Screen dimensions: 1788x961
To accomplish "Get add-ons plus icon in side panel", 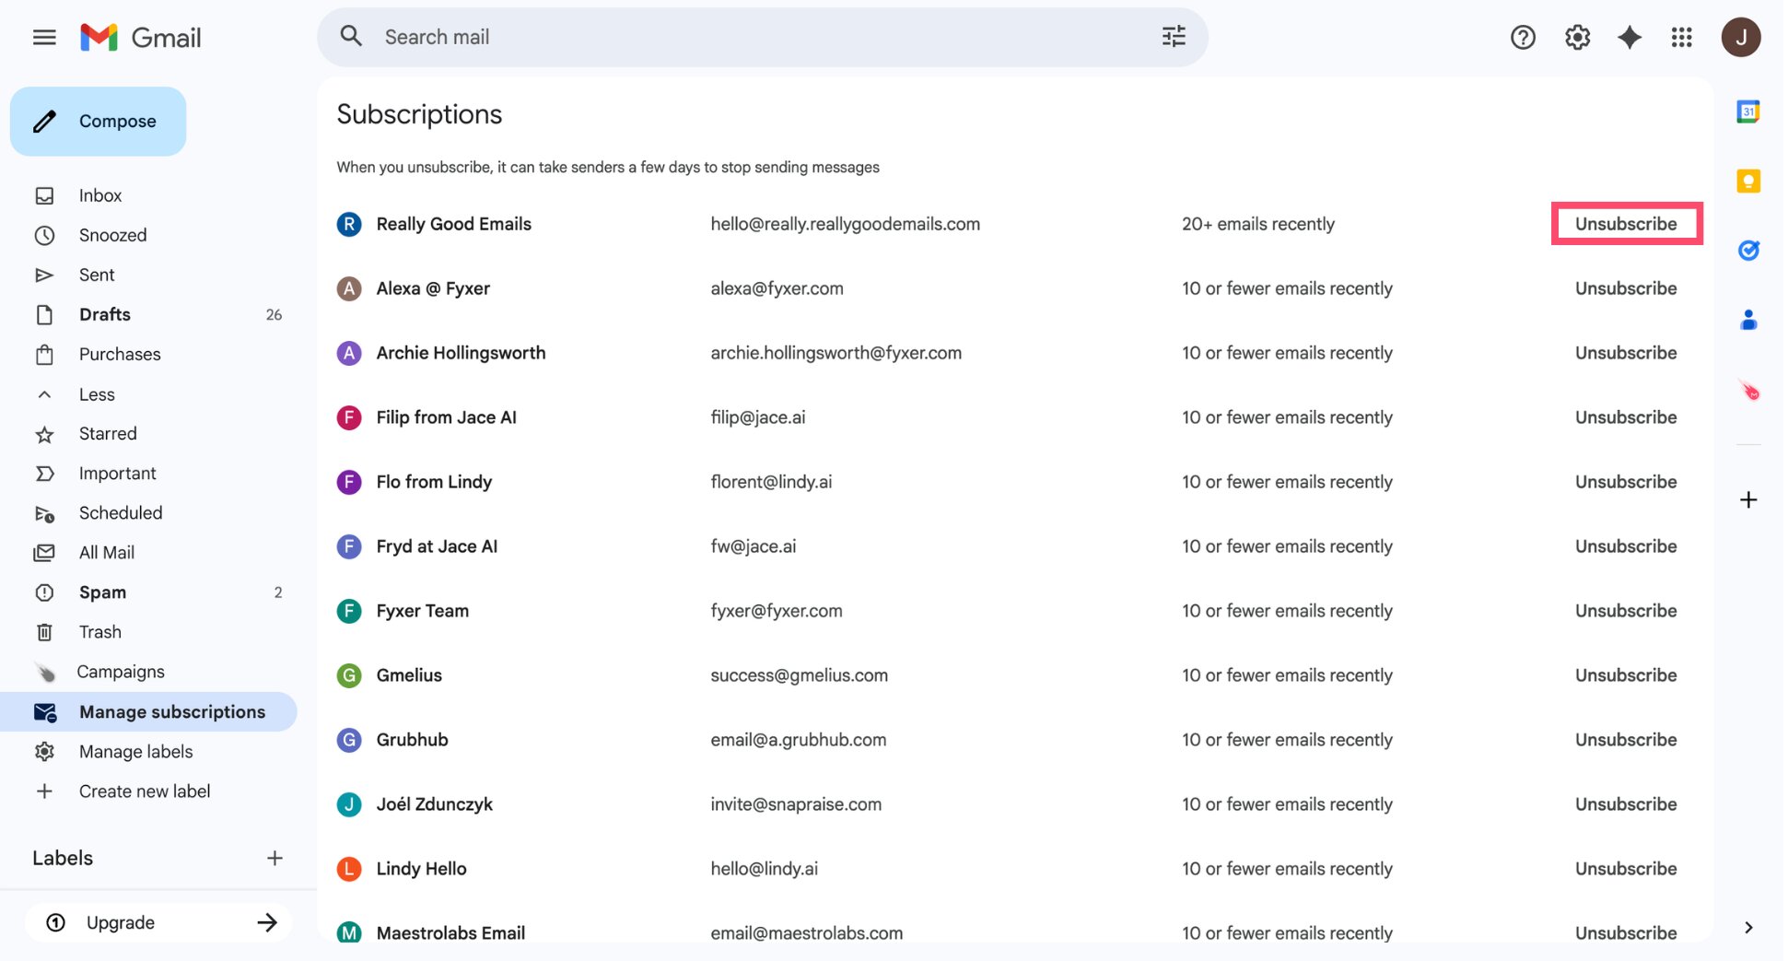I will pyautogui.click(x=1748, y=500).
